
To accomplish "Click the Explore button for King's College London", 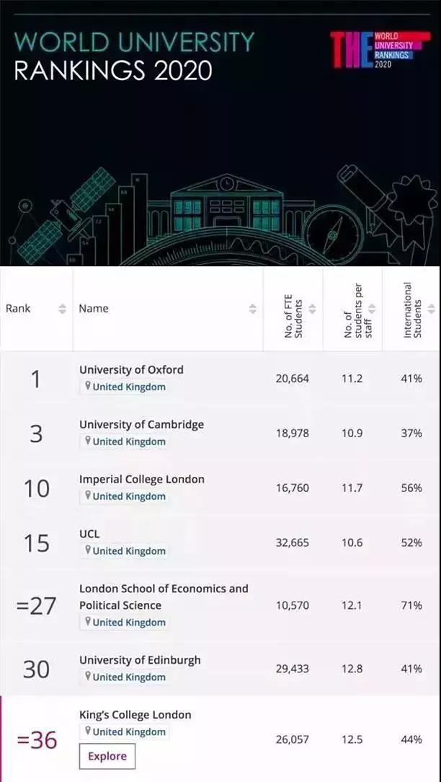I will click(x=107, y=756).
